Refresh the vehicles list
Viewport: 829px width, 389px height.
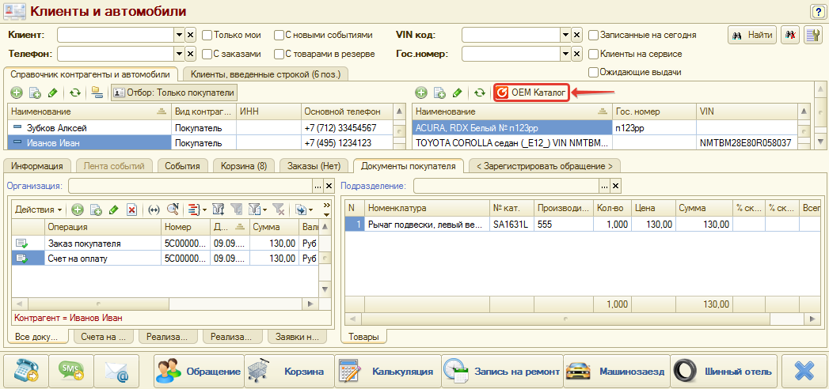click(479, 93)
